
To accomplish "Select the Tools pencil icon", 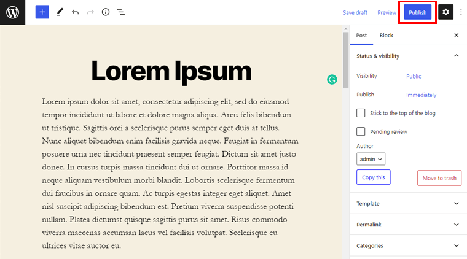I will click(60, 12).
